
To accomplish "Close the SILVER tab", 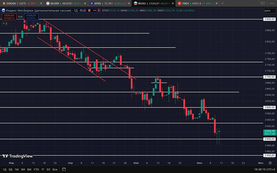I will tap(85, 3).
